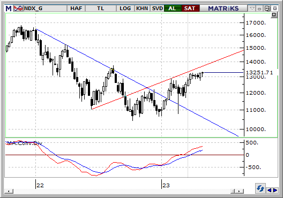Open the dropdown arrow next to MATRIKS
Image resolution: width=283 pixels, height=198 pixels.
click(252, 8)
